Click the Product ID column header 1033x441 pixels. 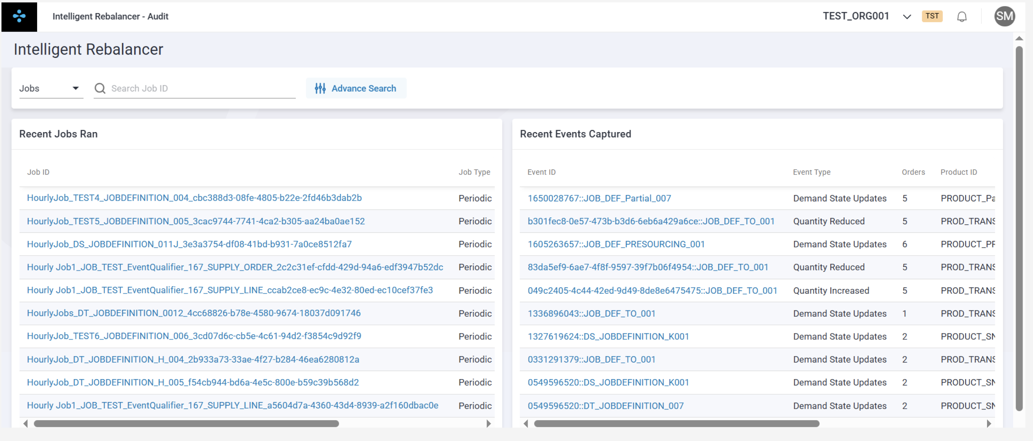click(x=958, y=172)
